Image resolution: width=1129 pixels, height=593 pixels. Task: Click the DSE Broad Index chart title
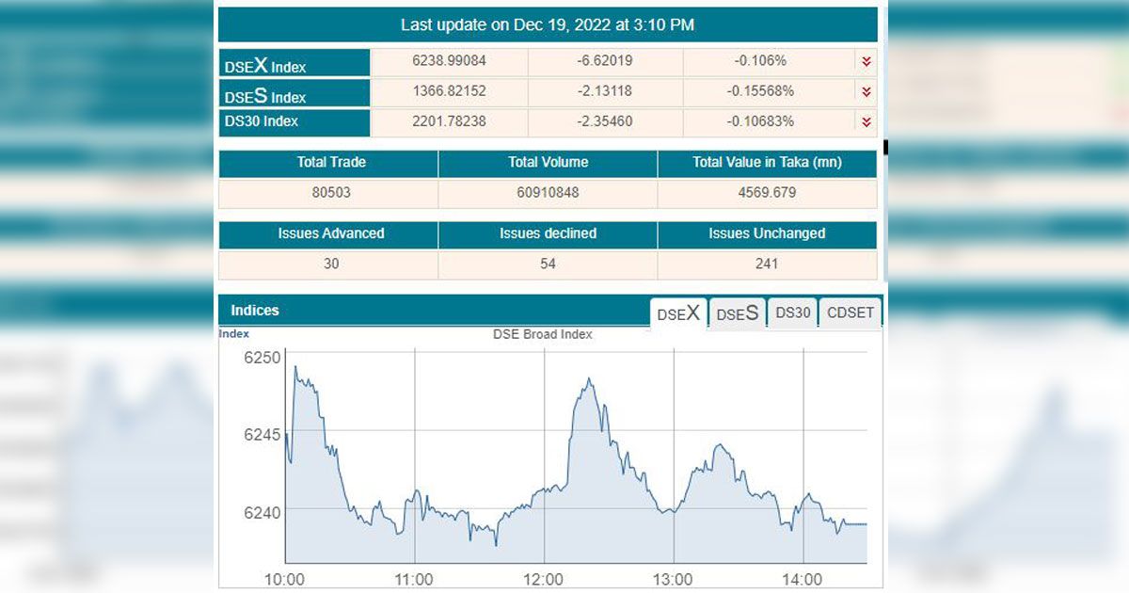click(543, 334)
